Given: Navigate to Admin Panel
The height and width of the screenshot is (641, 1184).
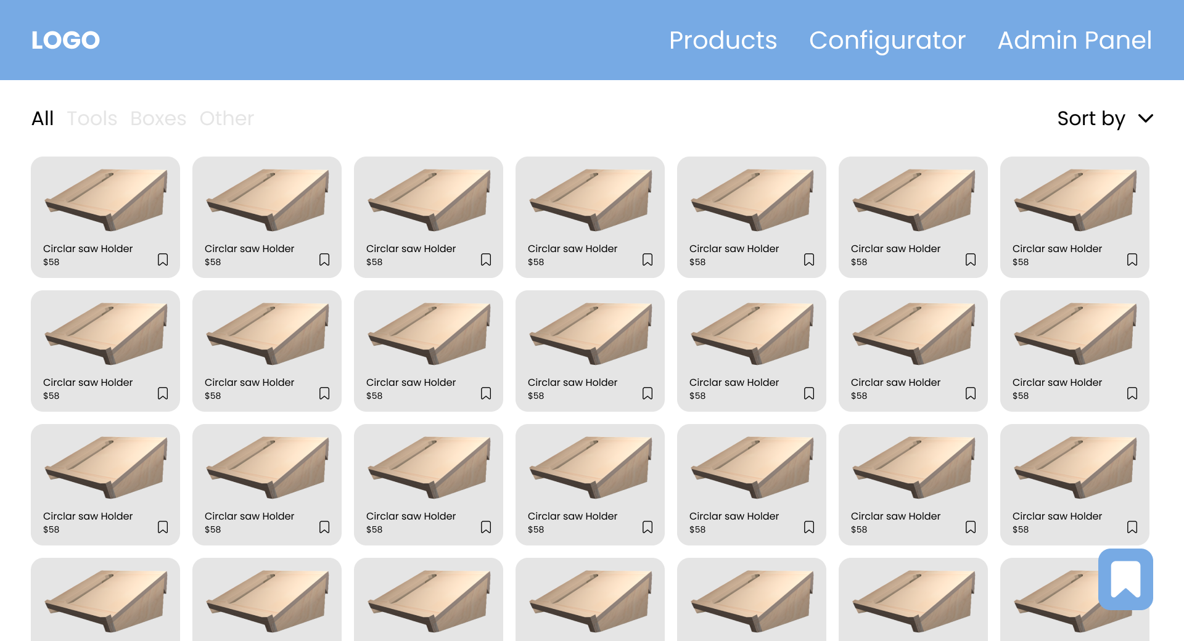Looking at the screenshot, I should pos(1074,40).
